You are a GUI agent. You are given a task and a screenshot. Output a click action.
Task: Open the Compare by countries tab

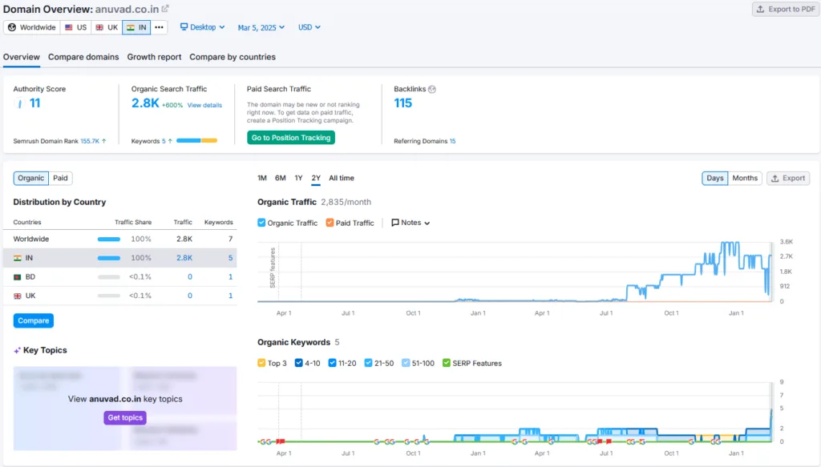click(x=233, y=57)
